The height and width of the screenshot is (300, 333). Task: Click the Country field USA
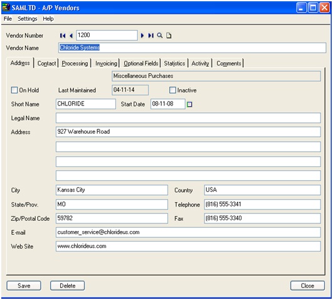point(262,190)
